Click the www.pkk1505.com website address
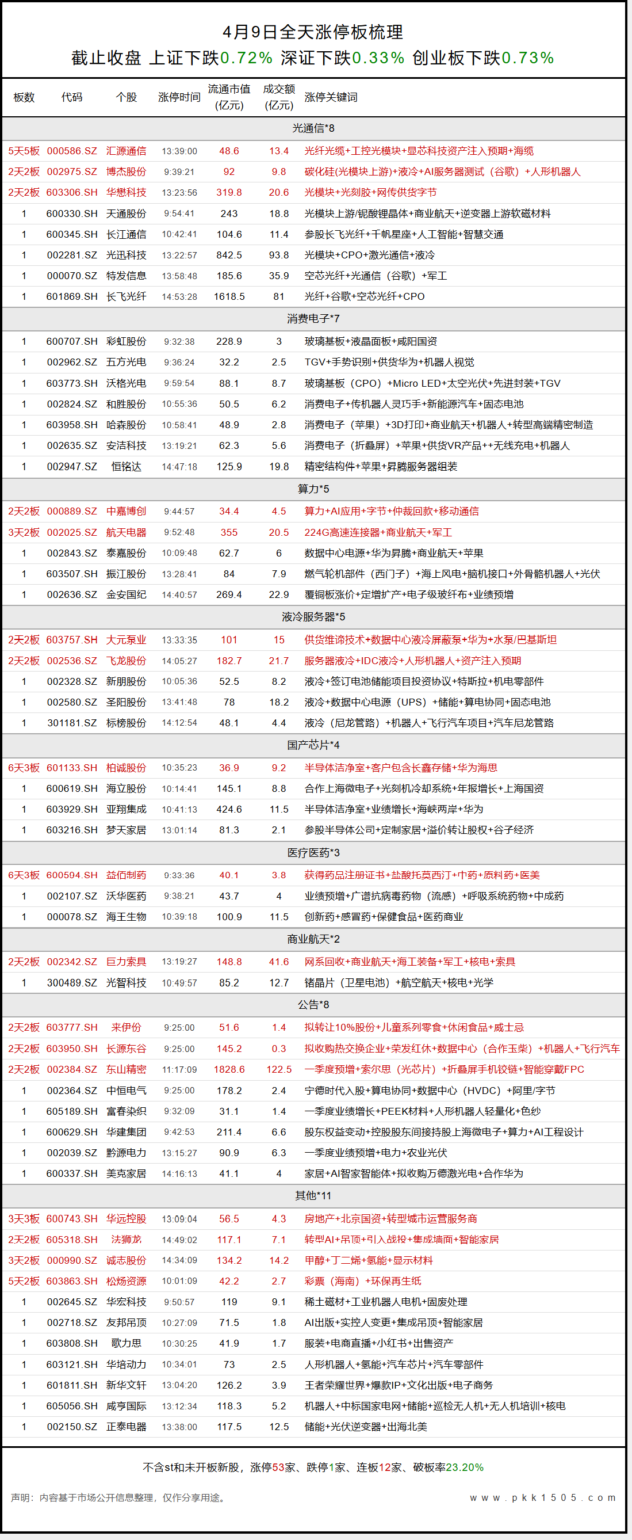The image size is (632, 1540). 542,1497
